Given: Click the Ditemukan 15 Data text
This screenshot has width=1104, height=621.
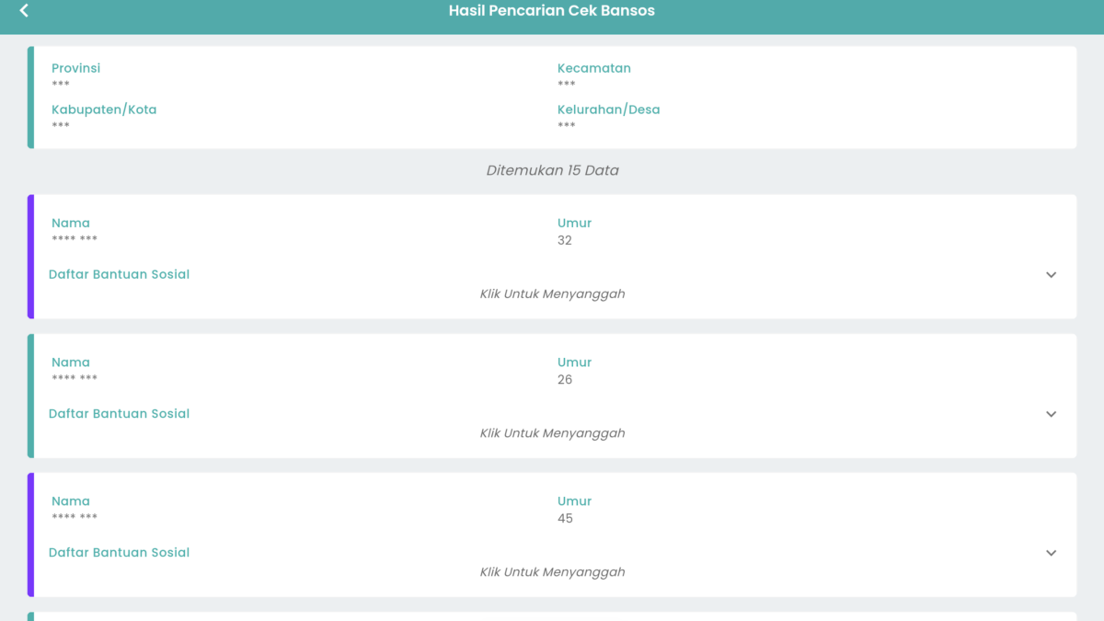Looking at the screenshot, I should pos(552,170).
